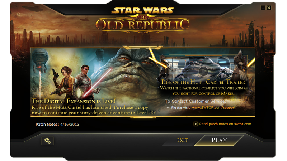Minimize the launcher window
This screenshot has height=161, width=287.
[263, 8]
